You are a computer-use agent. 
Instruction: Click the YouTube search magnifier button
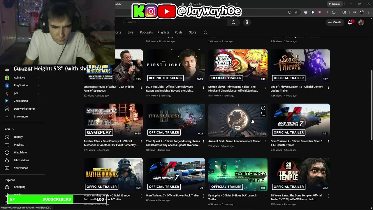(233, 22)
